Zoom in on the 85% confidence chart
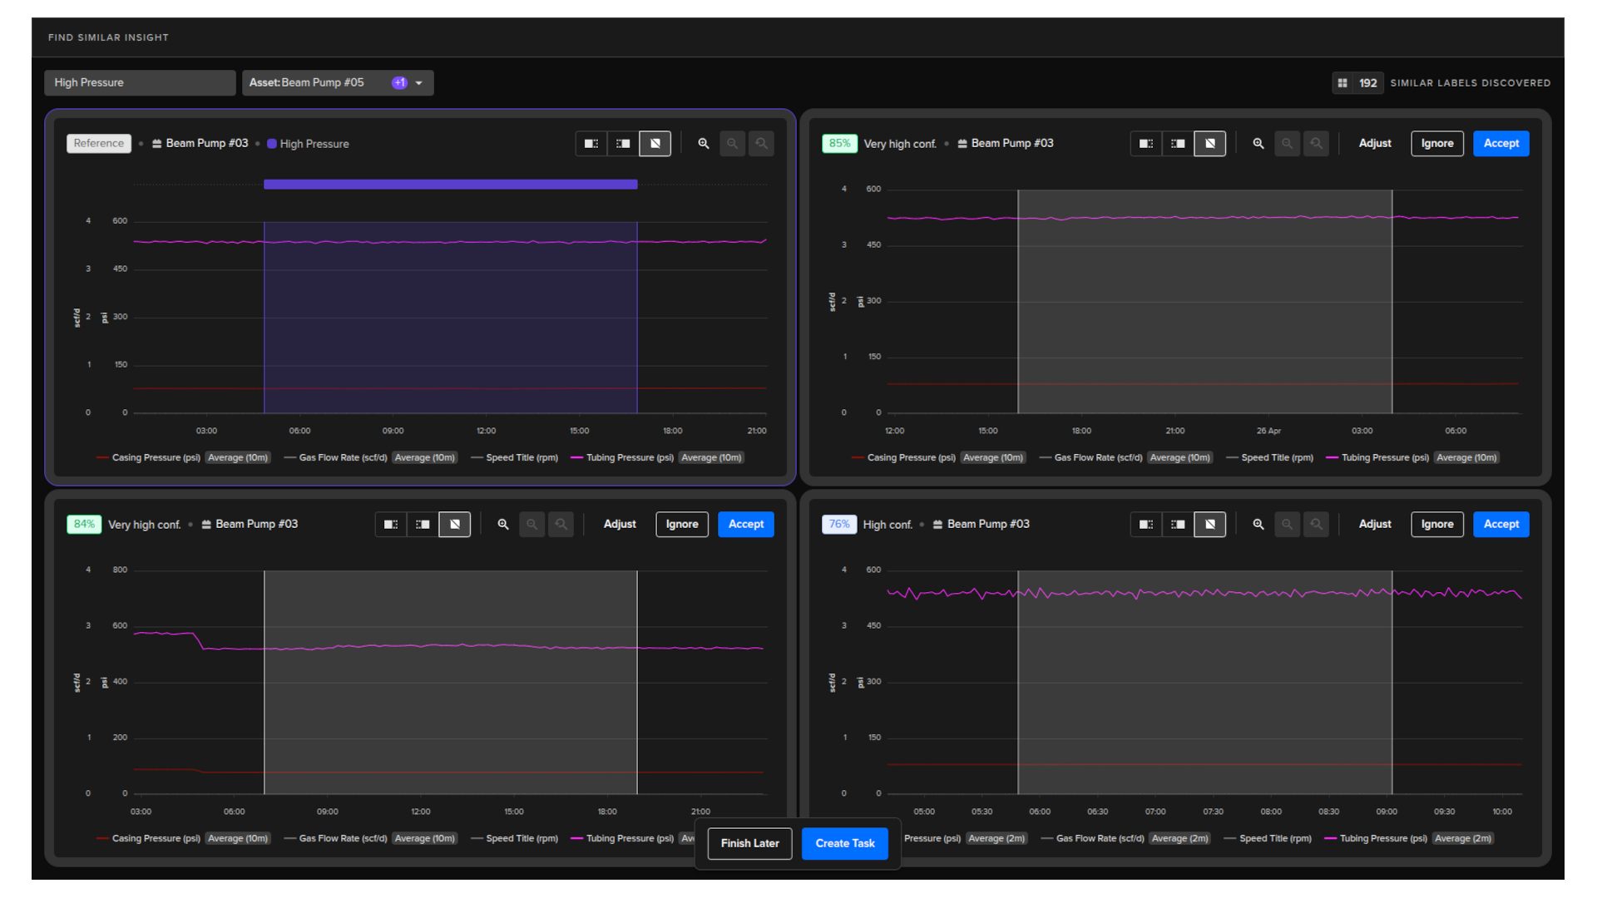This screenshot has height=898, width=1597. 1258,144
